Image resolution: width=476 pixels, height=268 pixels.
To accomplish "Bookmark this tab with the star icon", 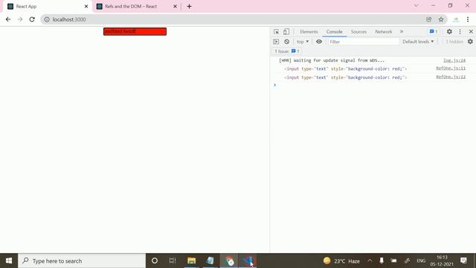I will [441, 19].
